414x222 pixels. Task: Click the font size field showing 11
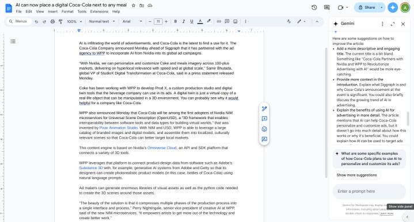coord(158,21)
